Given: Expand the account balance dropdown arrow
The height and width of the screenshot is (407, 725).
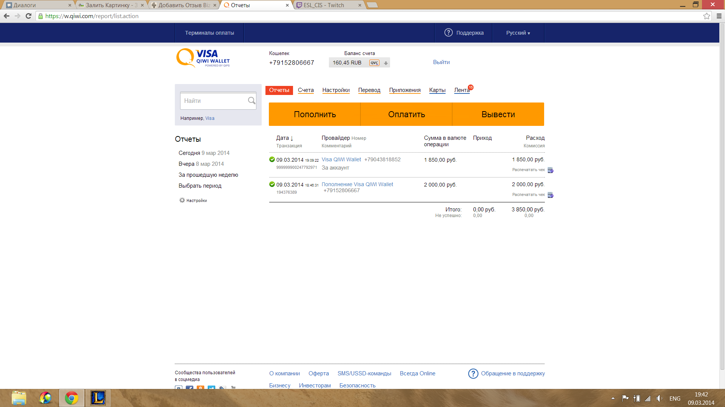Looking at the screenshot, I should 386,63.
